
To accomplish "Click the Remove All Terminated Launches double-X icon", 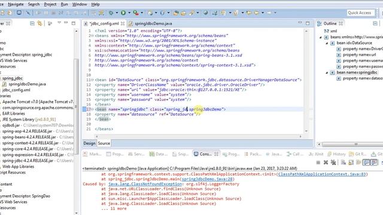I will pos(333,162).
